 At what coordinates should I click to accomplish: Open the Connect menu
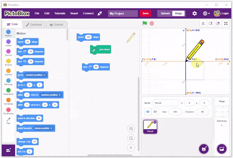(x=88, y=13)
